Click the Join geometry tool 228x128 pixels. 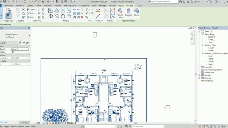30,17
